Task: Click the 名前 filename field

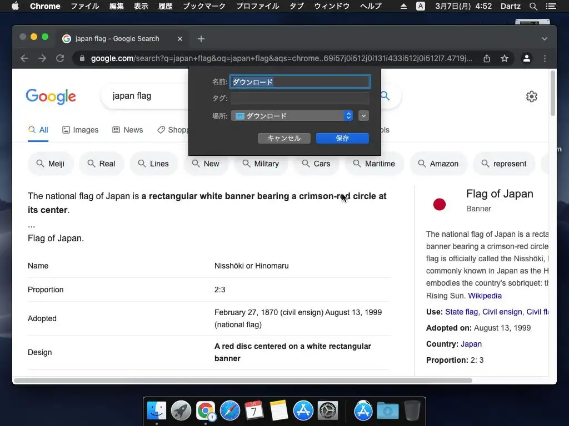Action: pos(300,82)
